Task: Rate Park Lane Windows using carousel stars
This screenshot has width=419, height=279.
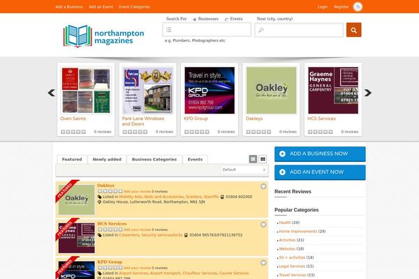Action: point(135,132)
